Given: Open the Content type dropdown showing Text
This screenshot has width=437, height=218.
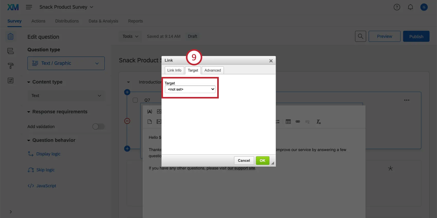Looking at the screenshot, I should [66, 96].
